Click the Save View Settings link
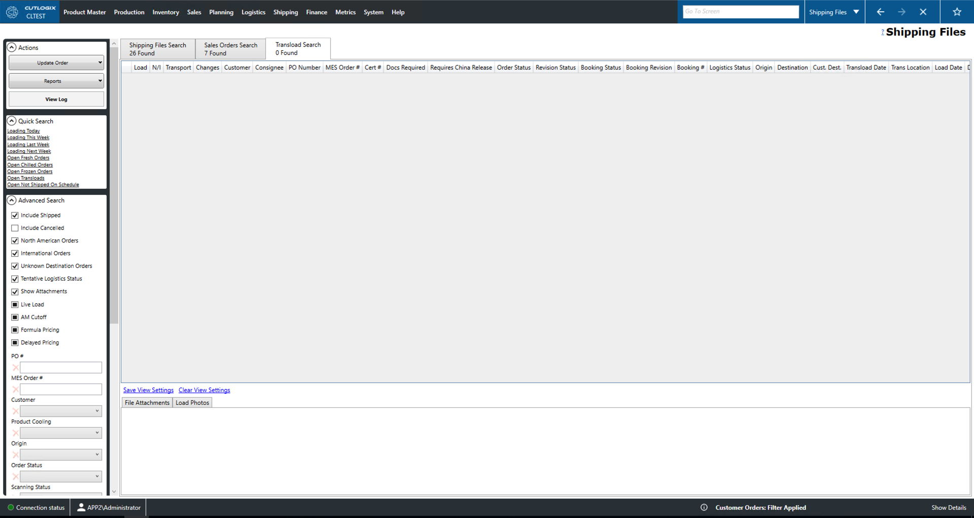 [x=148, y=390]
